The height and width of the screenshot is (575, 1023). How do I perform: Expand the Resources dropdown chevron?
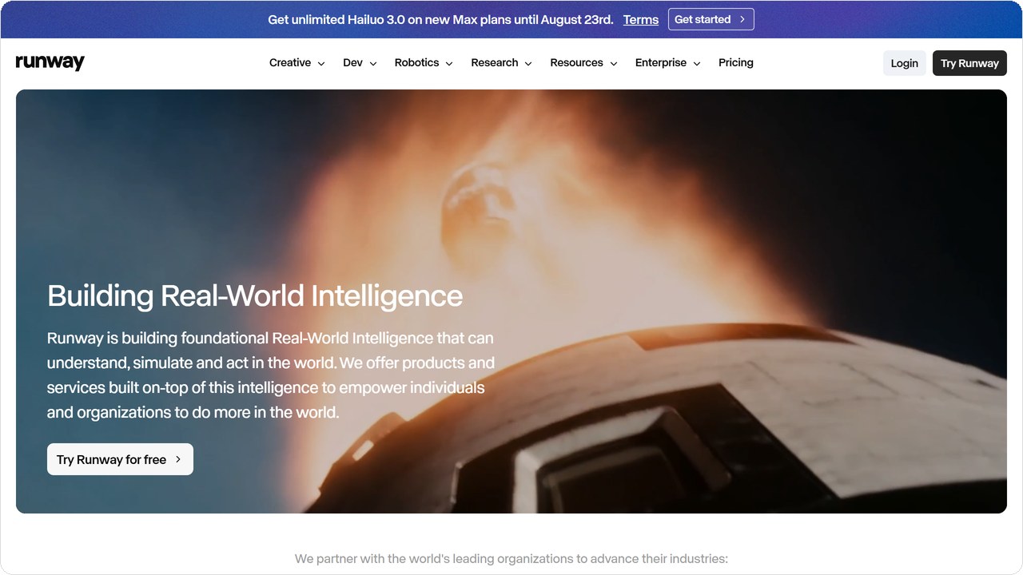[614, 64]
